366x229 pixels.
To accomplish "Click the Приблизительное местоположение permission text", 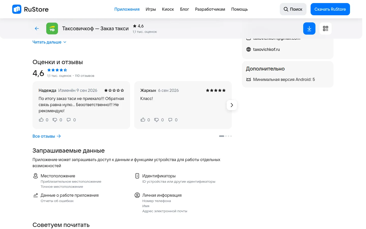I will click(x=71, y=181).
